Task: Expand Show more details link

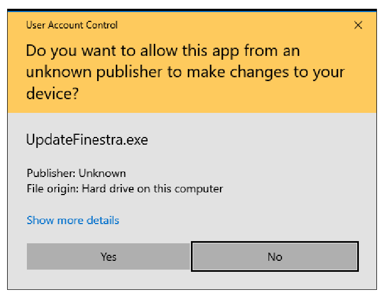Action: [73, 220]
